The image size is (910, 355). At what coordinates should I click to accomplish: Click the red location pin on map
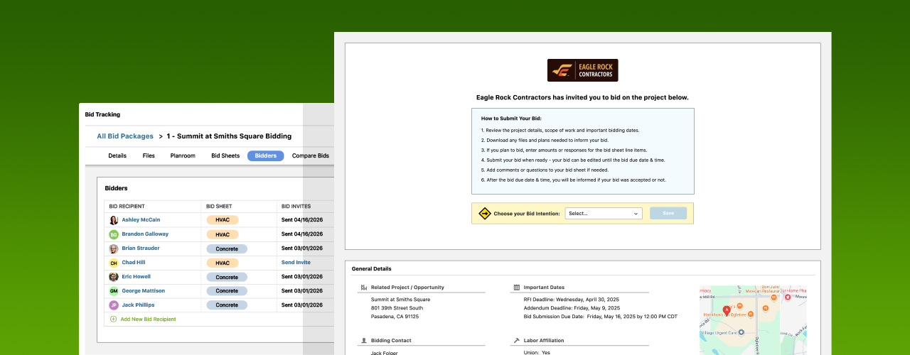pos(727,311)
